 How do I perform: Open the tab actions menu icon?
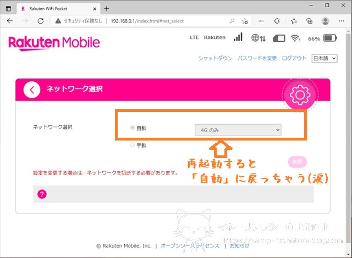(x=8, y=9)
